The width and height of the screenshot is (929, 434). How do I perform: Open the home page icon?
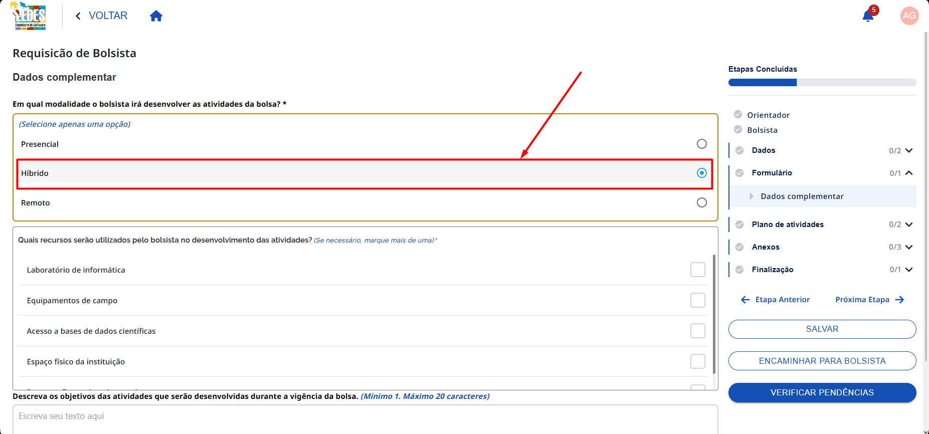tap(156, 16)
